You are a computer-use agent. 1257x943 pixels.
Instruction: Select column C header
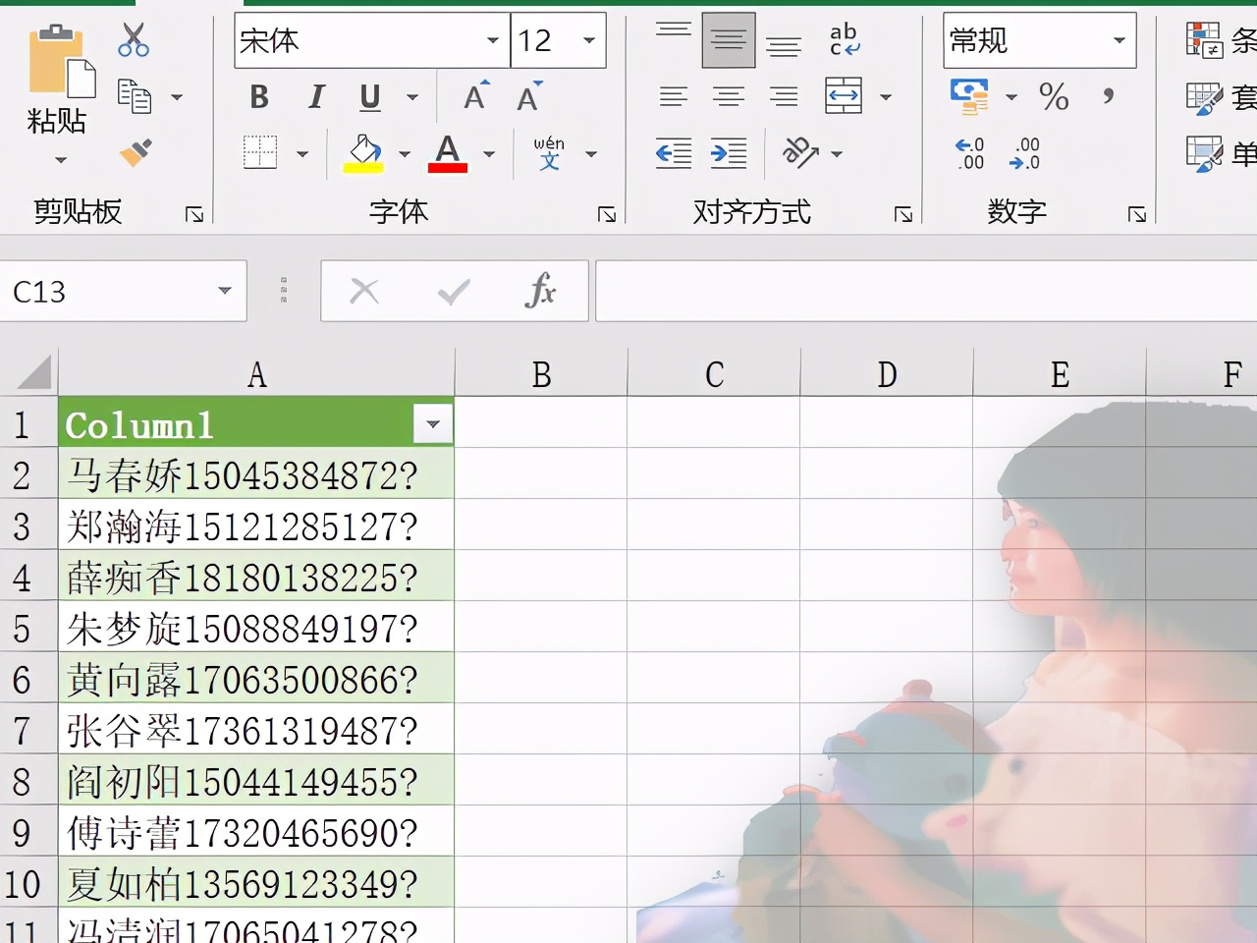tap(714, 374)
